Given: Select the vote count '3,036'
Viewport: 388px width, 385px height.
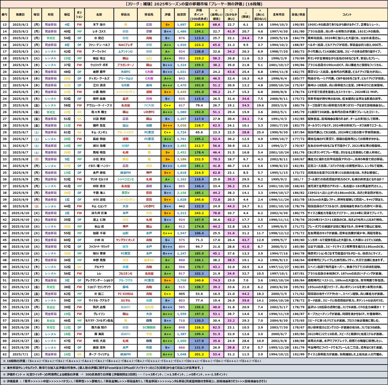Looking at the screenshot, I should coord(182,125).
